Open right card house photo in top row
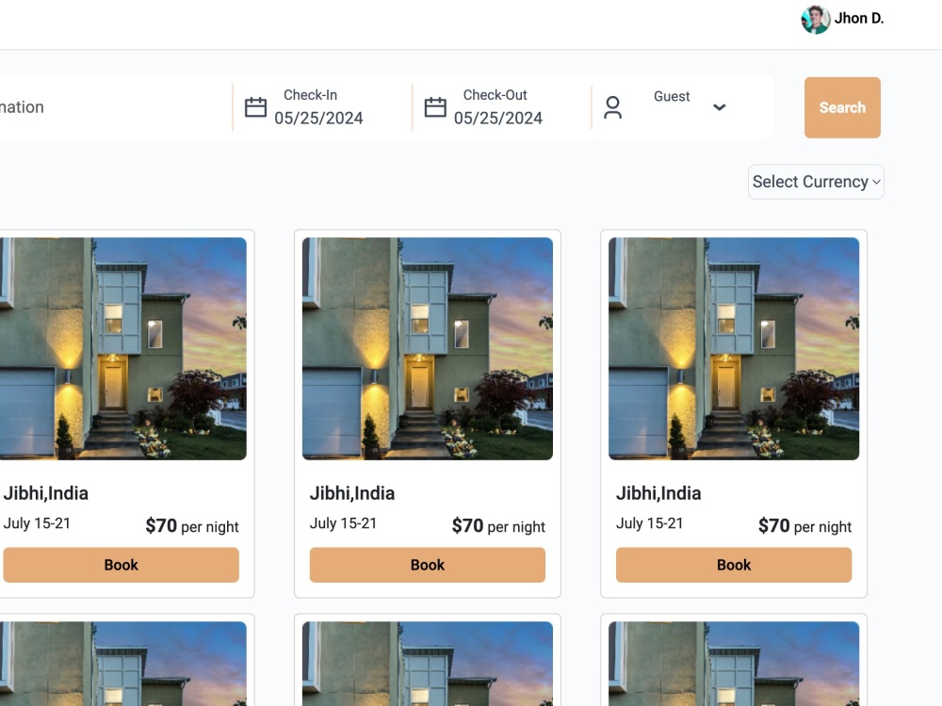 pos(734,349)
